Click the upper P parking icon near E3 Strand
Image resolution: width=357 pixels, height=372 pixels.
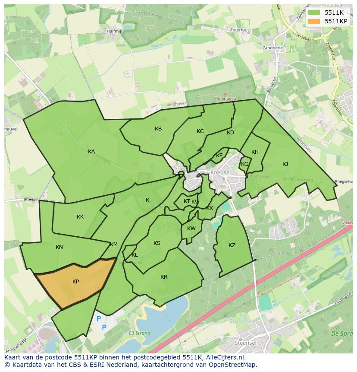(x=98, y=318)
